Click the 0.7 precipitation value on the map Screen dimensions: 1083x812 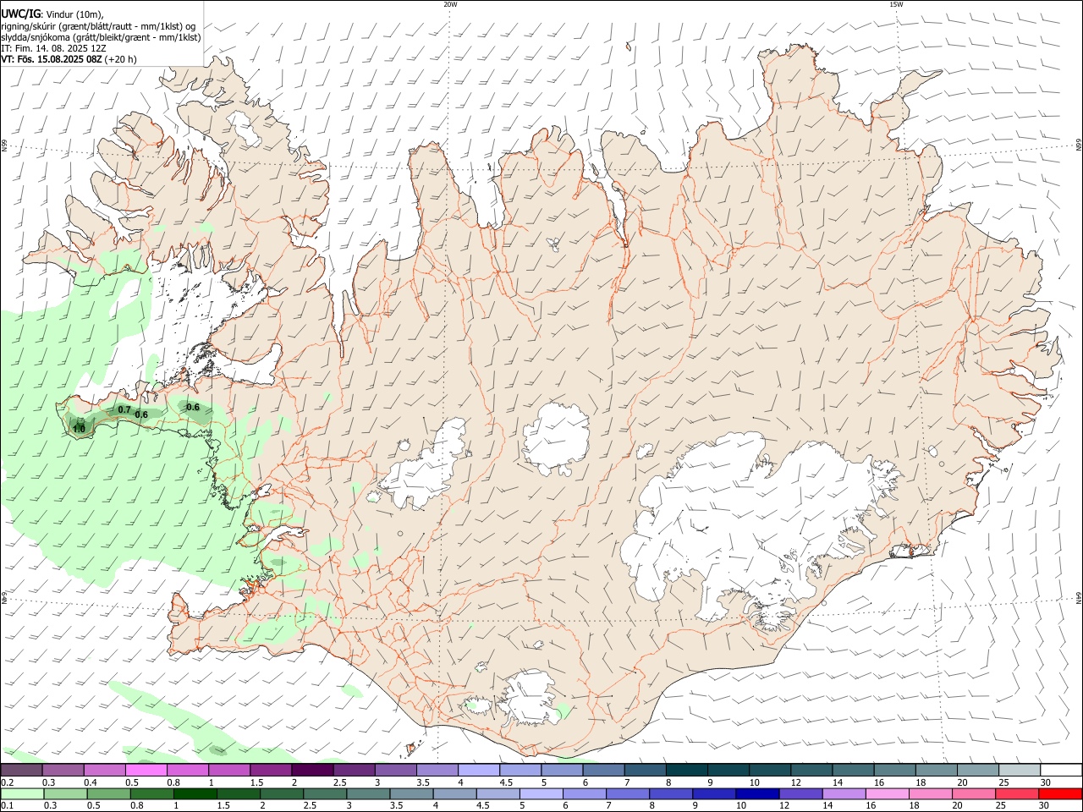[x=124, y=410]
